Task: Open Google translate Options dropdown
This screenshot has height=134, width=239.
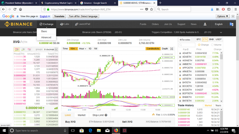Action: click(223, 16)
